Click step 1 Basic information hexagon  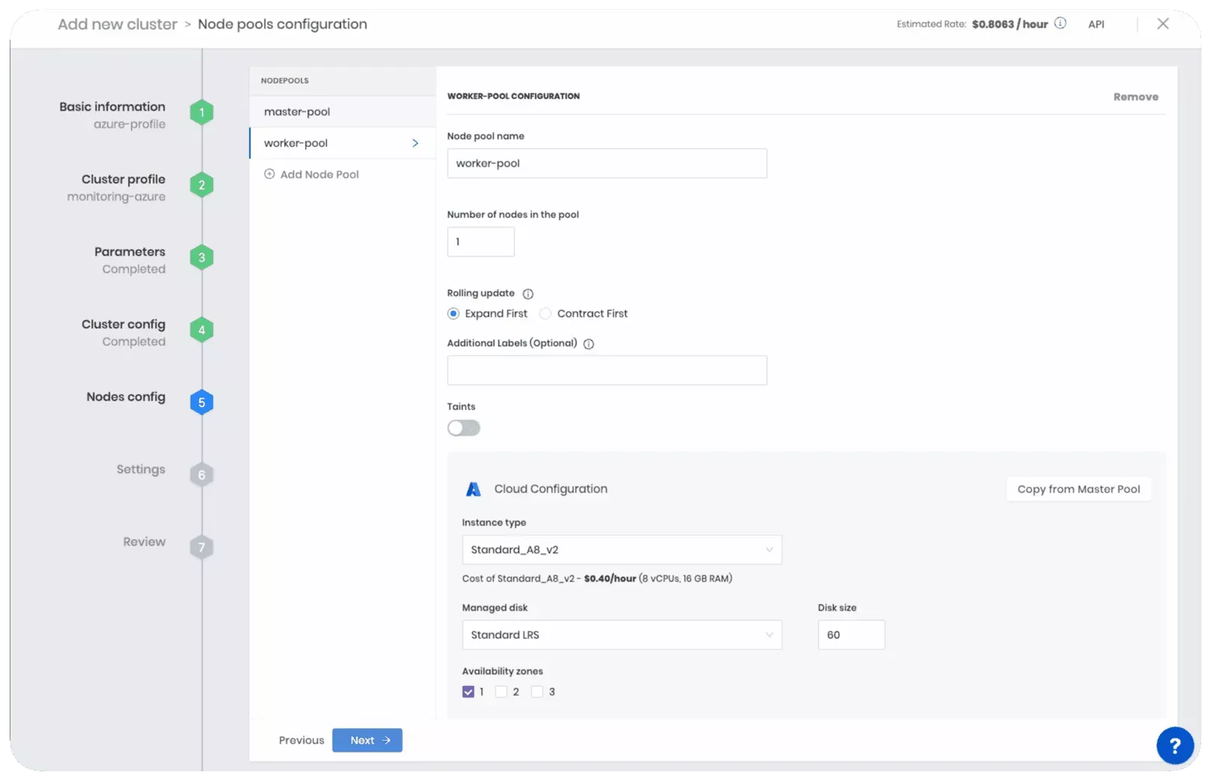click(201, 113)
